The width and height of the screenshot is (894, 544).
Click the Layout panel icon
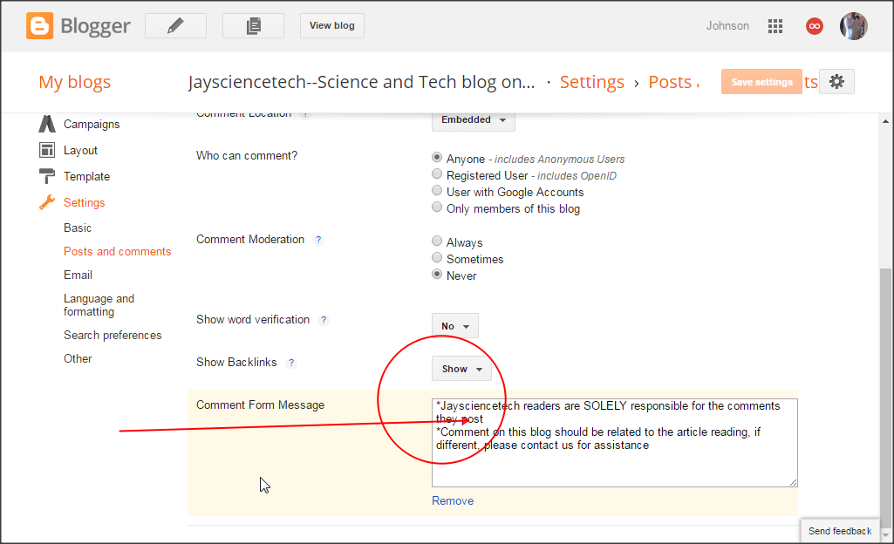pos(46,150)
